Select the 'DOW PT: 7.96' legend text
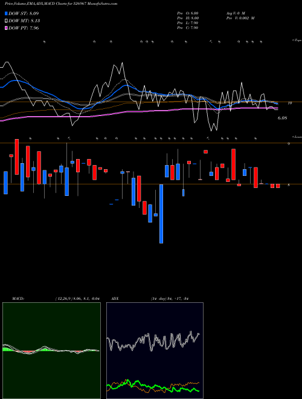Screen dimensions: 302x399 (x=24, y=28)
